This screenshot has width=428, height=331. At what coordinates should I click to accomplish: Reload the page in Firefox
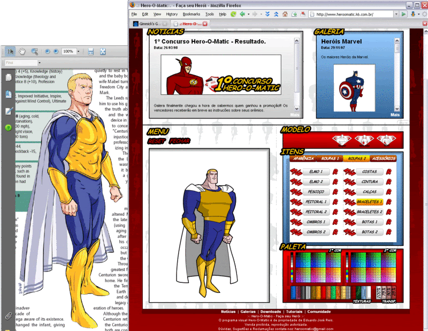[x=233, y=14]
